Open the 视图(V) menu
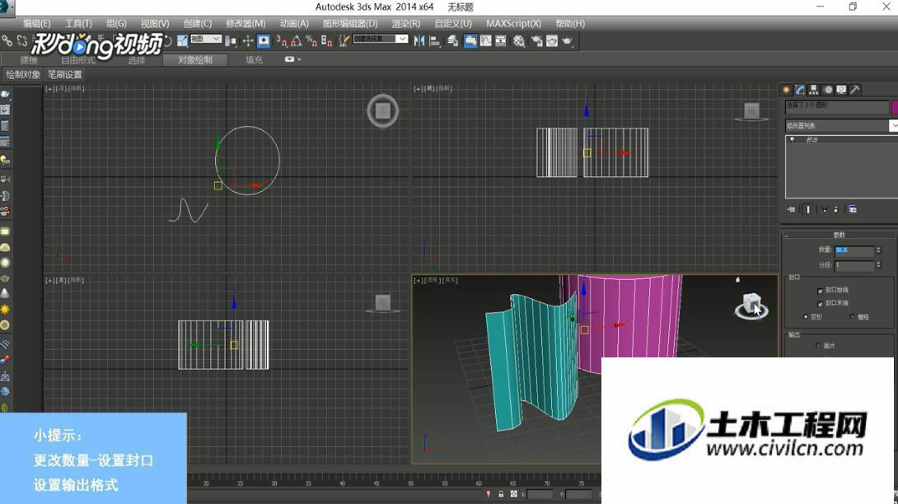 155,24
